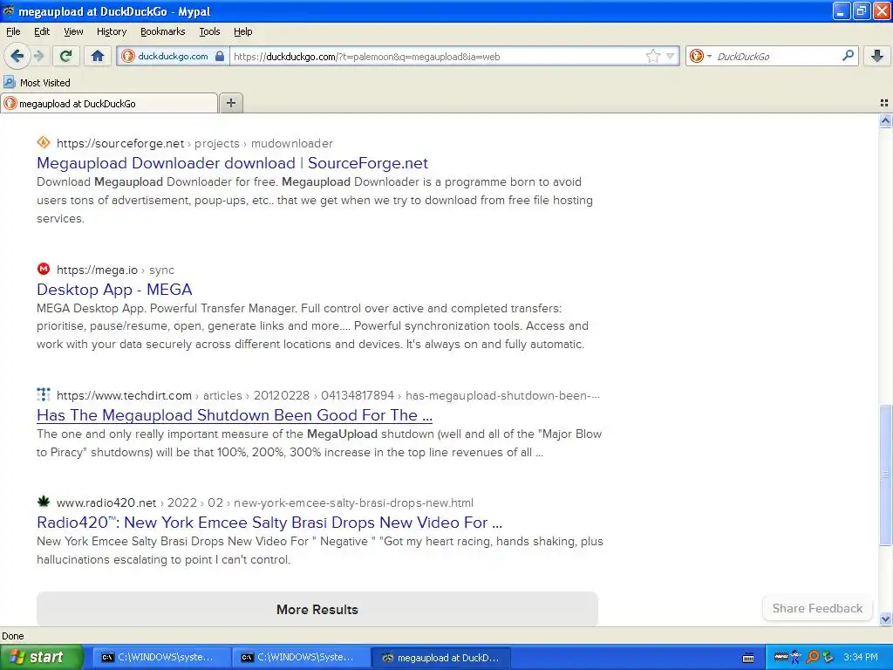Show tab groups grid icon
893x670 pixels.
(884, 103)
